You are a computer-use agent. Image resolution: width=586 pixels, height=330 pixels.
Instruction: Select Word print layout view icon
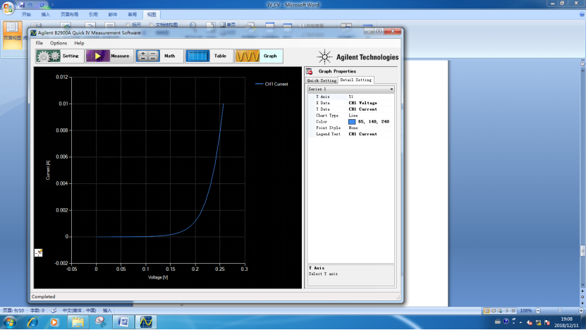487,310
